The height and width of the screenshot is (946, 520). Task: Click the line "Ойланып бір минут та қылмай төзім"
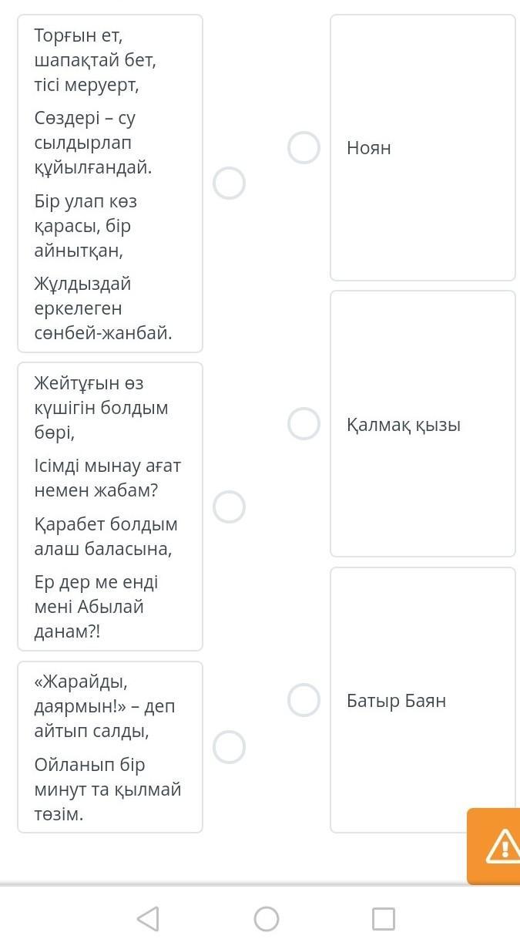tap(107, 789)
